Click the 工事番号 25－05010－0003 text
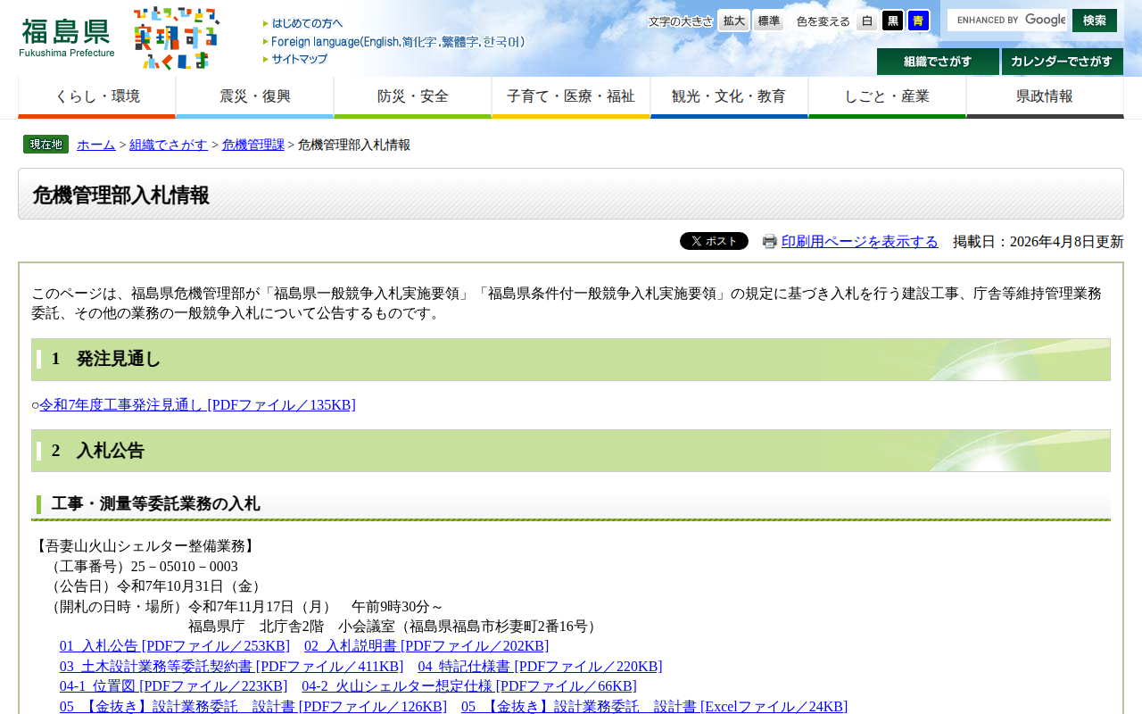This screenshot has height=714, width=1142. (x=142, y=567)
